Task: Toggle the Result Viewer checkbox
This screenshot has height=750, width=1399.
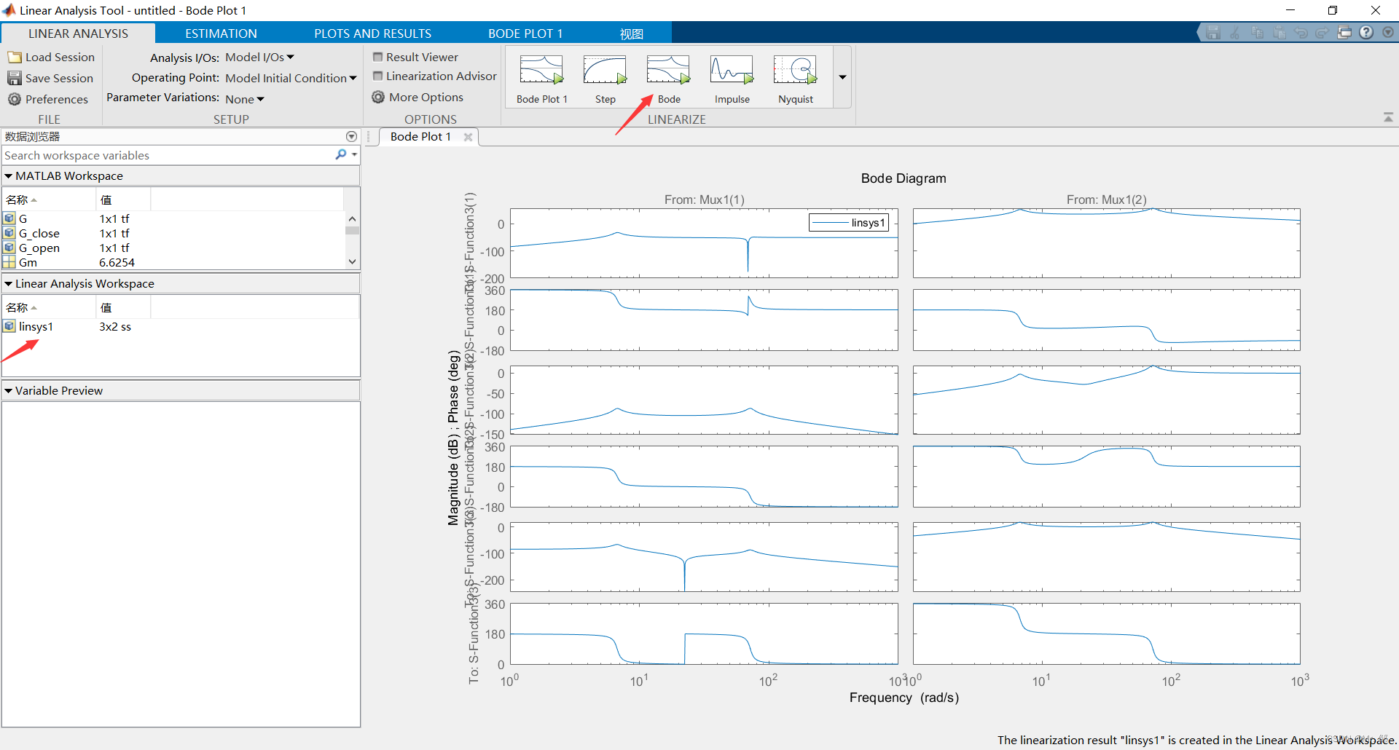Action: (377, 57)
